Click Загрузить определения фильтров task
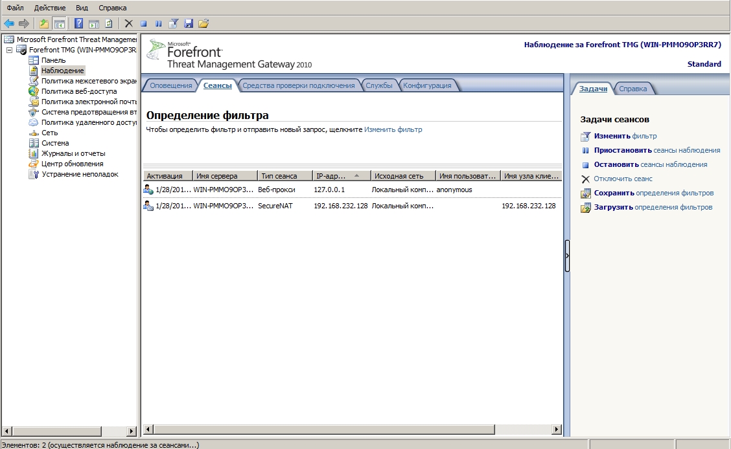This screenshot has width=731, height=449. pyautogui.click(x=653, y=207)
